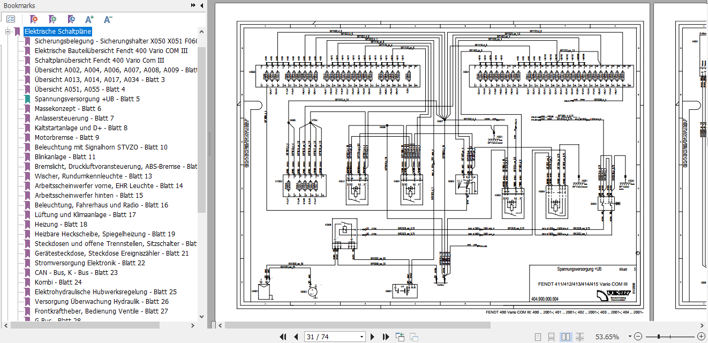Viewport: 708px width, 343px height.
Task: Increase bookmark font size
Action: (x=89, y=19)
